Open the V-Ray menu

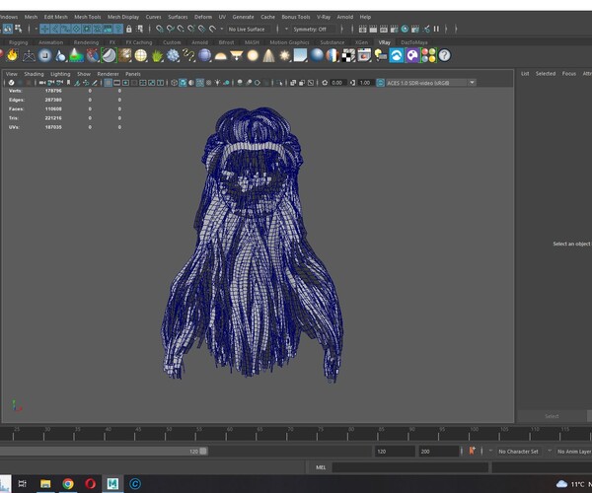tap(324, 17)
